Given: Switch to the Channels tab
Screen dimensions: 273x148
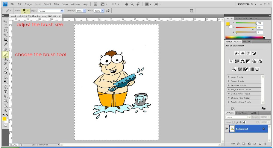Looking at the screenshot, I should [x=242, y=113].
